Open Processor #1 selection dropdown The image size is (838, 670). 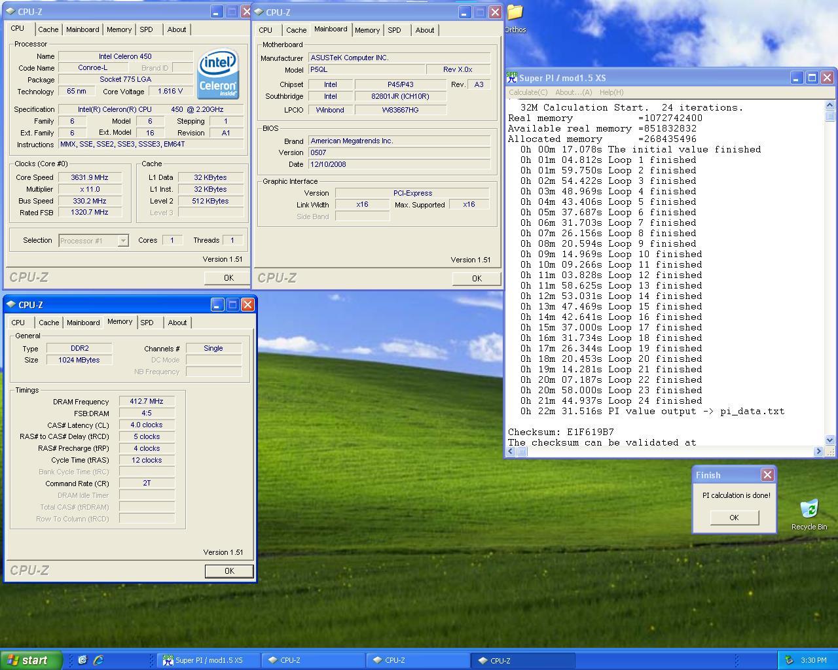coord(123,241)
